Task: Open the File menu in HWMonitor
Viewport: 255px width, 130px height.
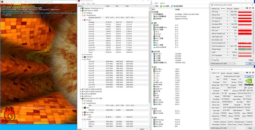Action: tap(79, 3)
